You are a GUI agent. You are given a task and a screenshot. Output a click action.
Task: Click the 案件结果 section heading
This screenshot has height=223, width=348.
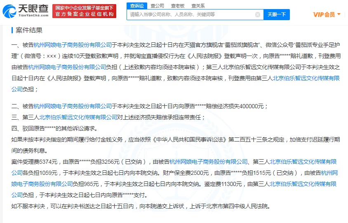pos(29,30)
